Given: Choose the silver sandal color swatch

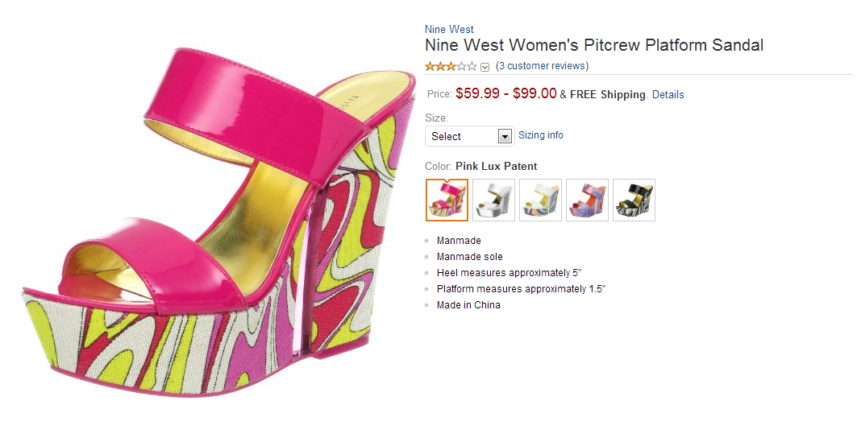Looking at the screenshot, I should (x=493, y=200).
